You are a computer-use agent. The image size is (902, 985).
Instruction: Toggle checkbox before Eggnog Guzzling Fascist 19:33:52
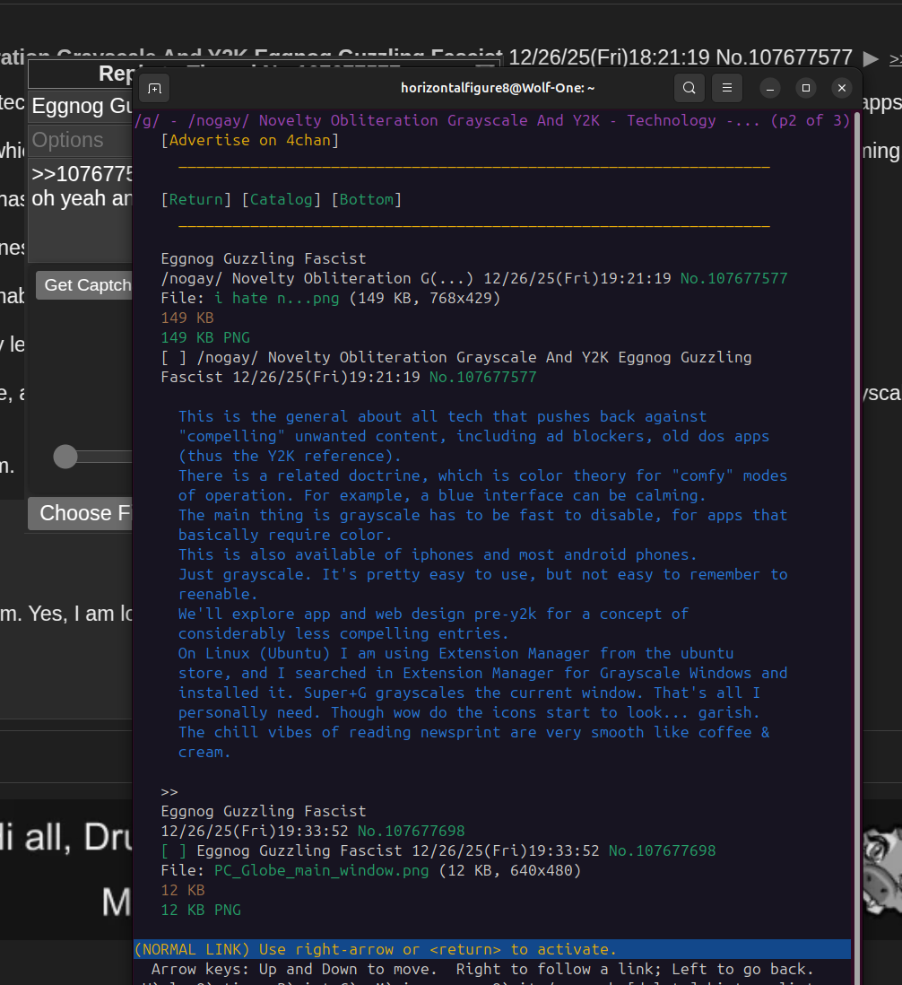tap(174, 850)
